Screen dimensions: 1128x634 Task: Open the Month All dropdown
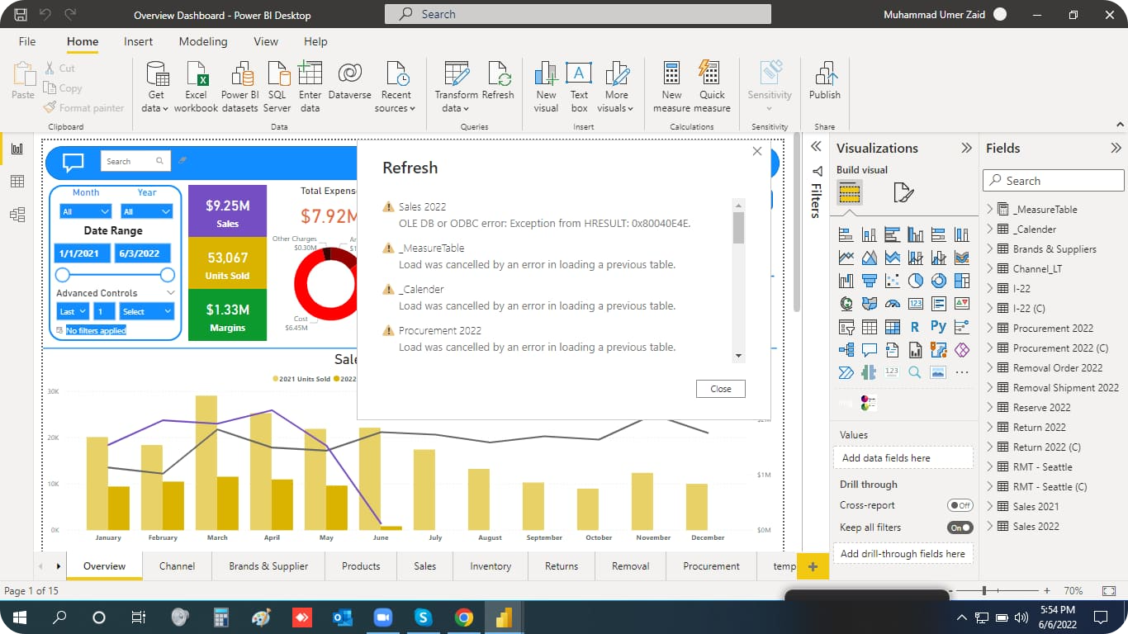pos(85,212)
